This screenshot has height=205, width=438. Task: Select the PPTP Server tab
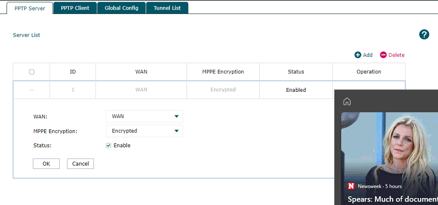(30, 8)
